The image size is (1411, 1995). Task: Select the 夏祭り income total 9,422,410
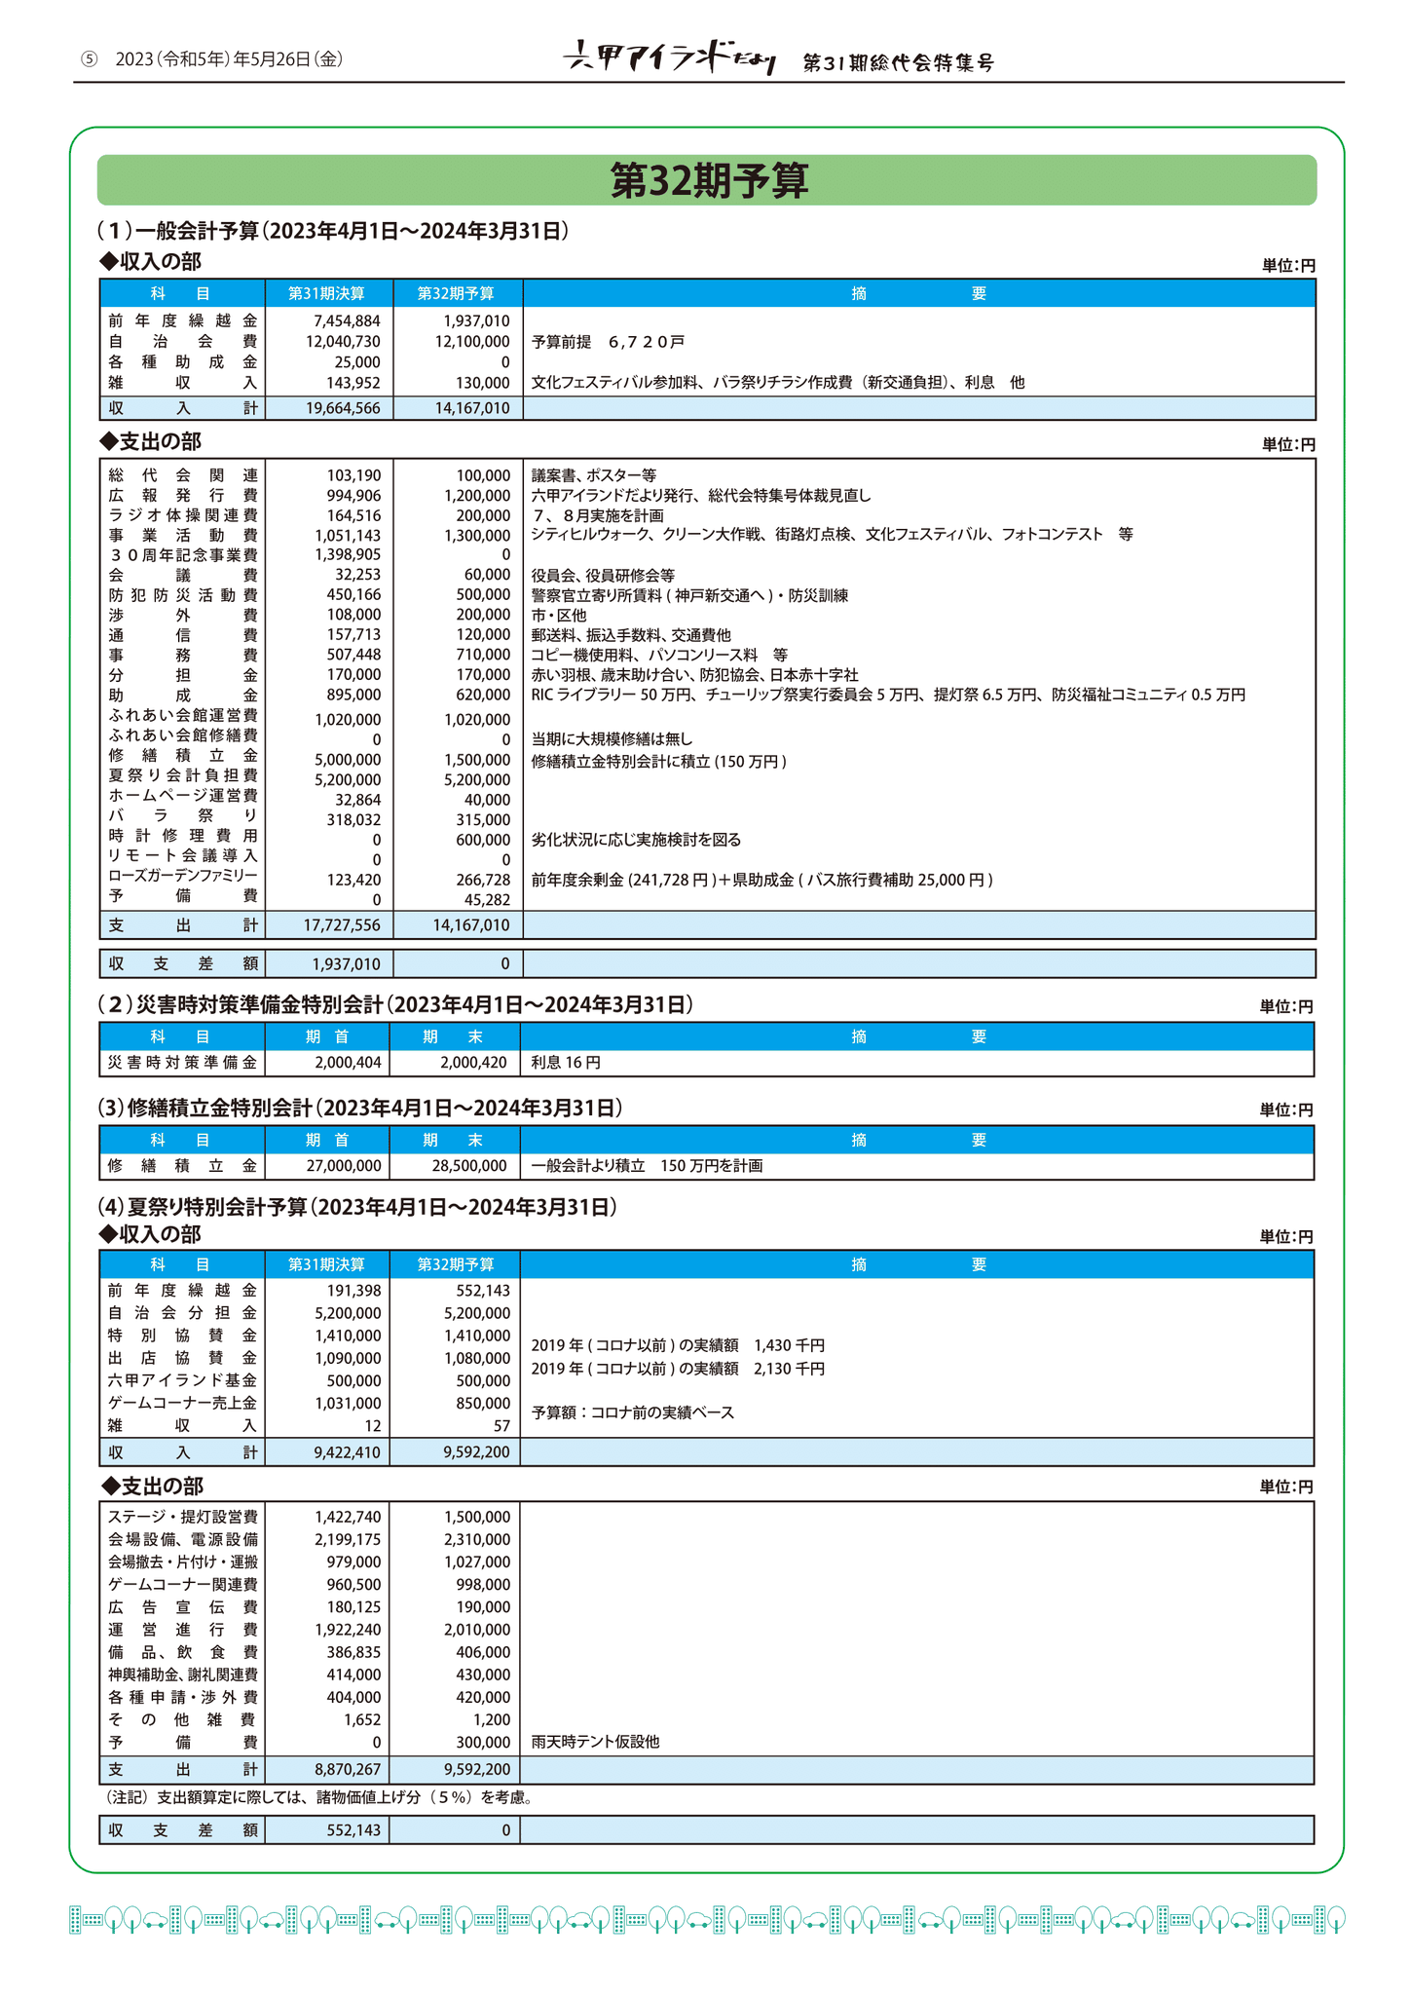pos(348,1452)
